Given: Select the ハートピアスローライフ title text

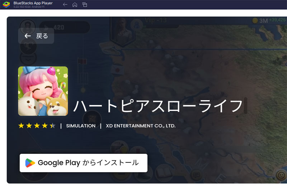Looking at the screenshot, I should [x=158, y=106].
